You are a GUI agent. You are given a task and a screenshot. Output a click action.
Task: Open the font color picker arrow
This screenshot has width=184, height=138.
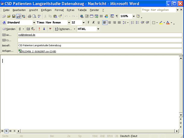171,23
